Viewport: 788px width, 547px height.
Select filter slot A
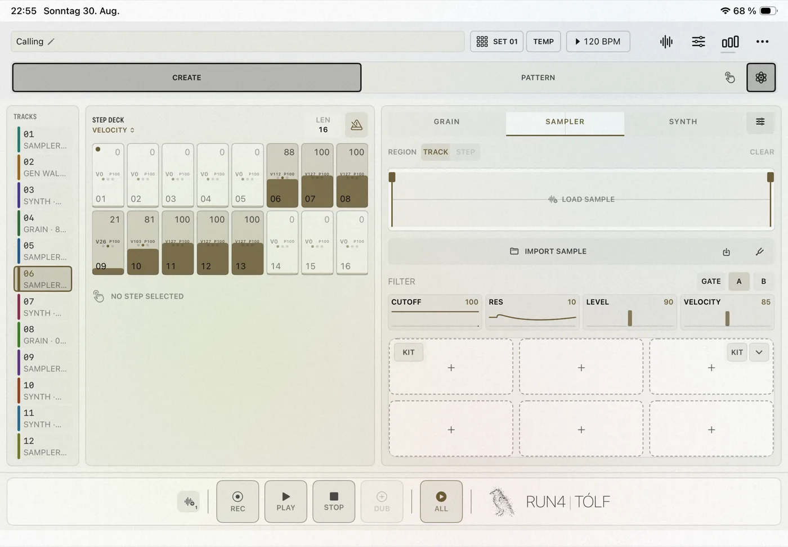click(x=739, y=281)
